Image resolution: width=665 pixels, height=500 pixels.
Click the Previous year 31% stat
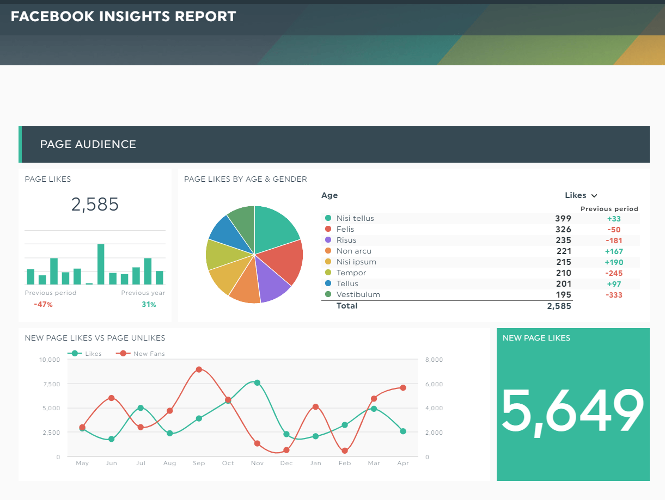tap(149, 305)
